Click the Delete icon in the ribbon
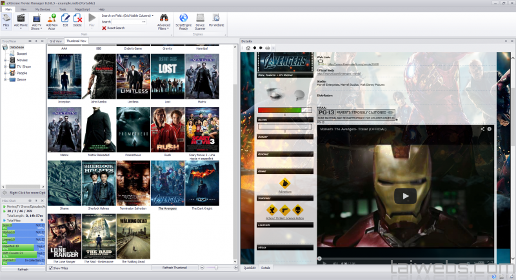The width and height of the screenshot is (516, 280). tap(77, 19)
